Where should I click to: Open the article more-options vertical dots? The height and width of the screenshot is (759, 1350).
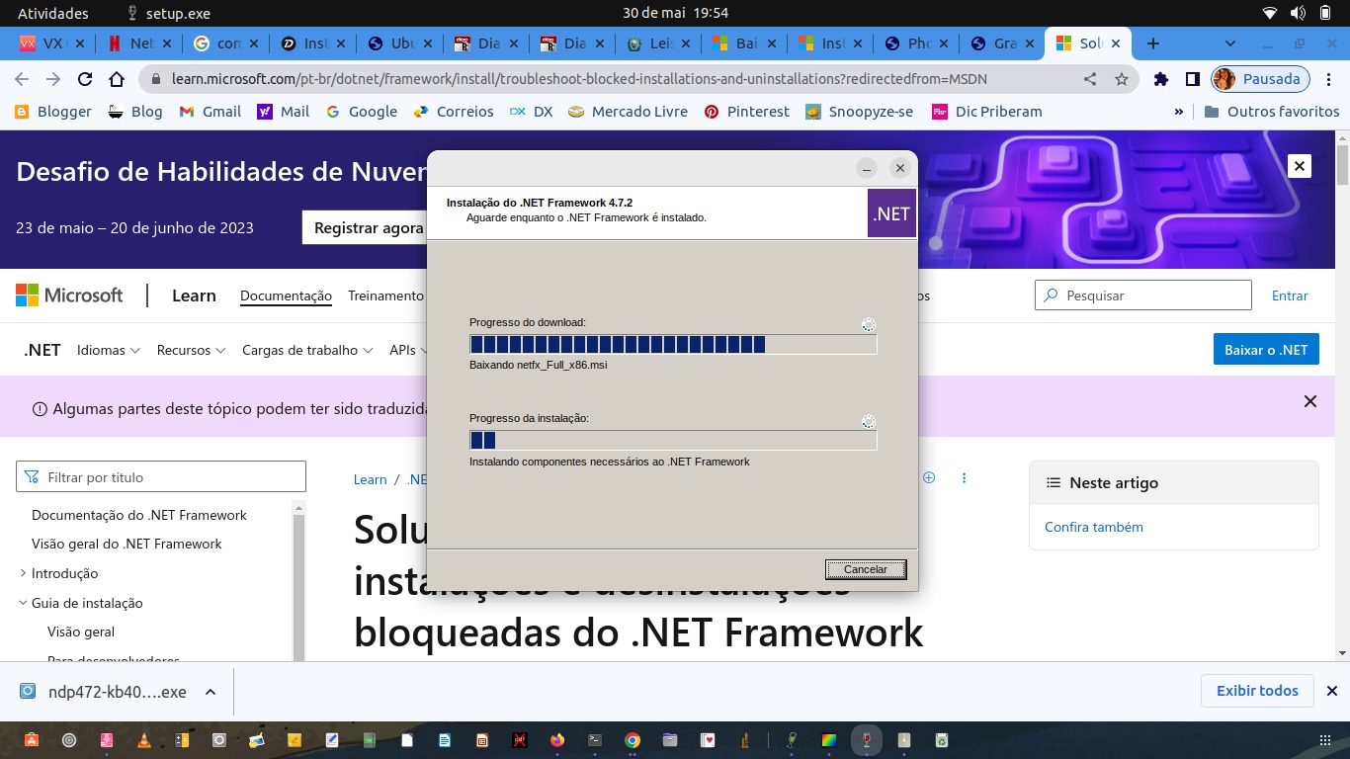(x=964, y=477)
